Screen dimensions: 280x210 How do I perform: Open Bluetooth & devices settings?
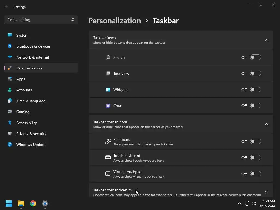click(x=33, y=46)
